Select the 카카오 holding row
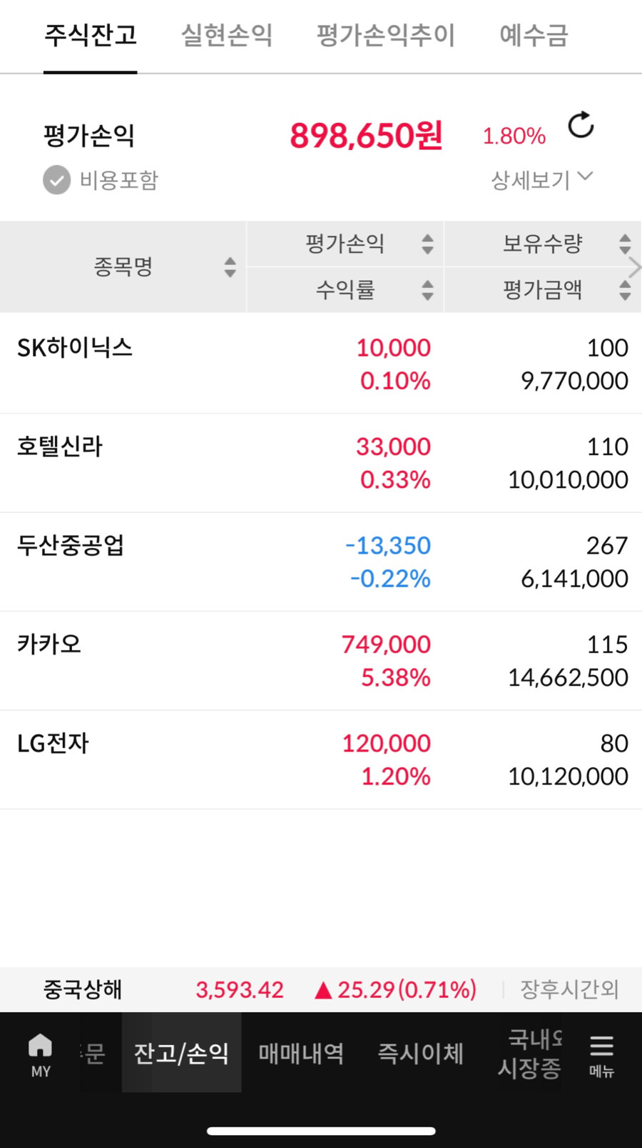Screen dimensions: 642x1148 click(321, 661)
